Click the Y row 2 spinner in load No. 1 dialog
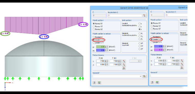Screen dimensions: 195x94 (177, 64)
